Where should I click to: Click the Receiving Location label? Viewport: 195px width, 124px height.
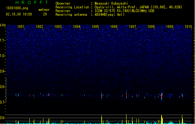tap(72, 7)
